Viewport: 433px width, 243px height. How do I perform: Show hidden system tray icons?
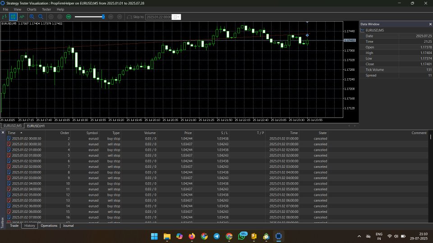[x=359, y=236]
